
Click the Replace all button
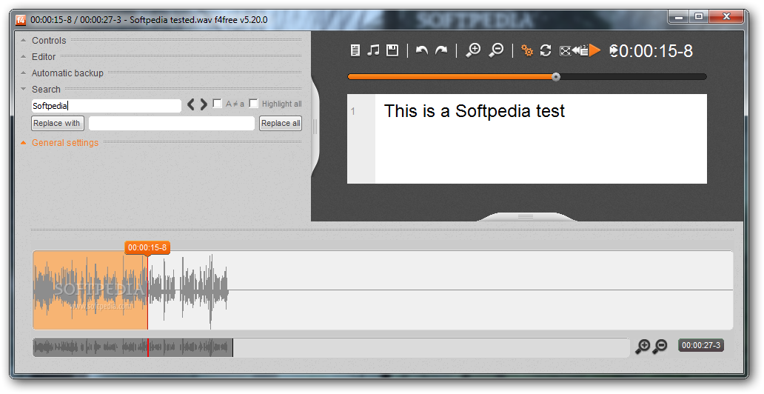point(281,124)
